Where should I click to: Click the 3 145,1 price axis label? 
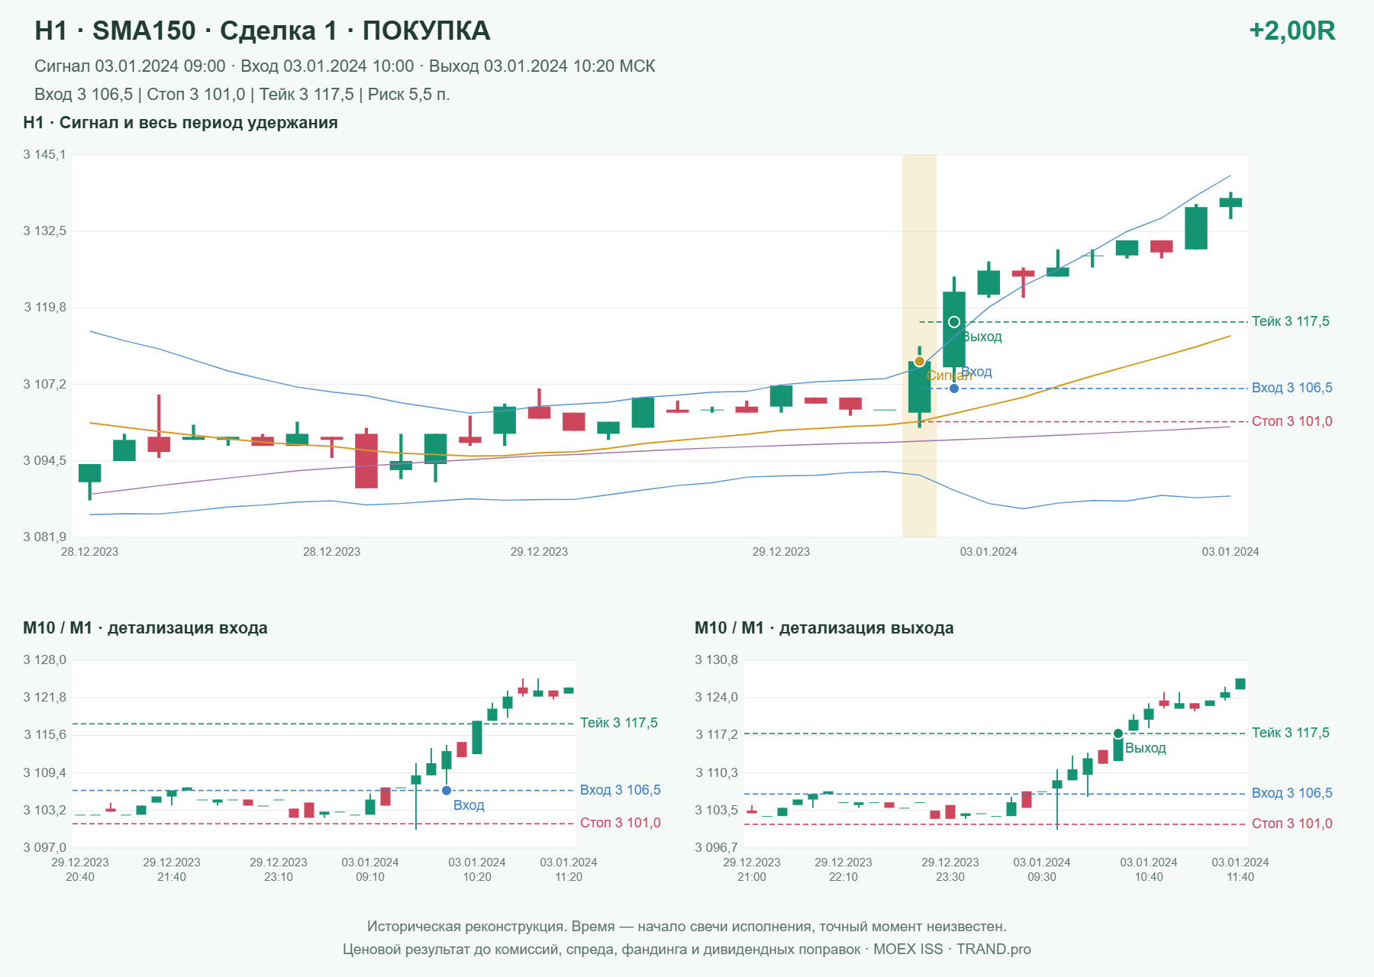(x=44, y=155)
